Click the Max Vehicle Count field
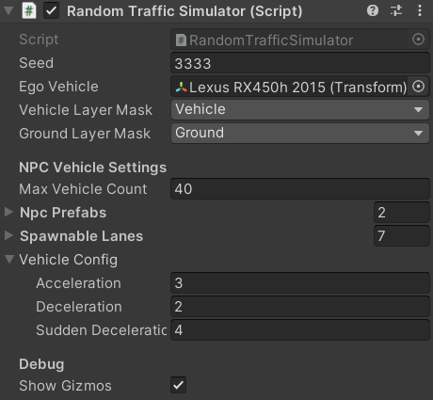Image resolution: width=433 pixels, height=400 pixels. (x=300, y=189)
